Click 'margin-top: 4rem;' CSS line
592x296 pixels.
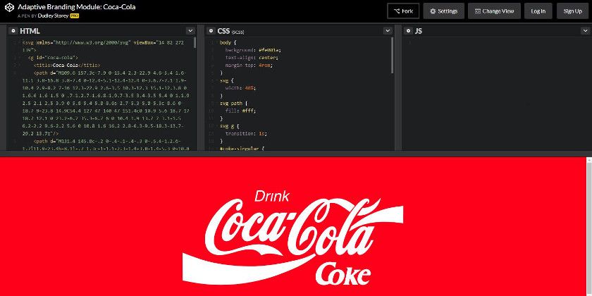pos(248,66)
